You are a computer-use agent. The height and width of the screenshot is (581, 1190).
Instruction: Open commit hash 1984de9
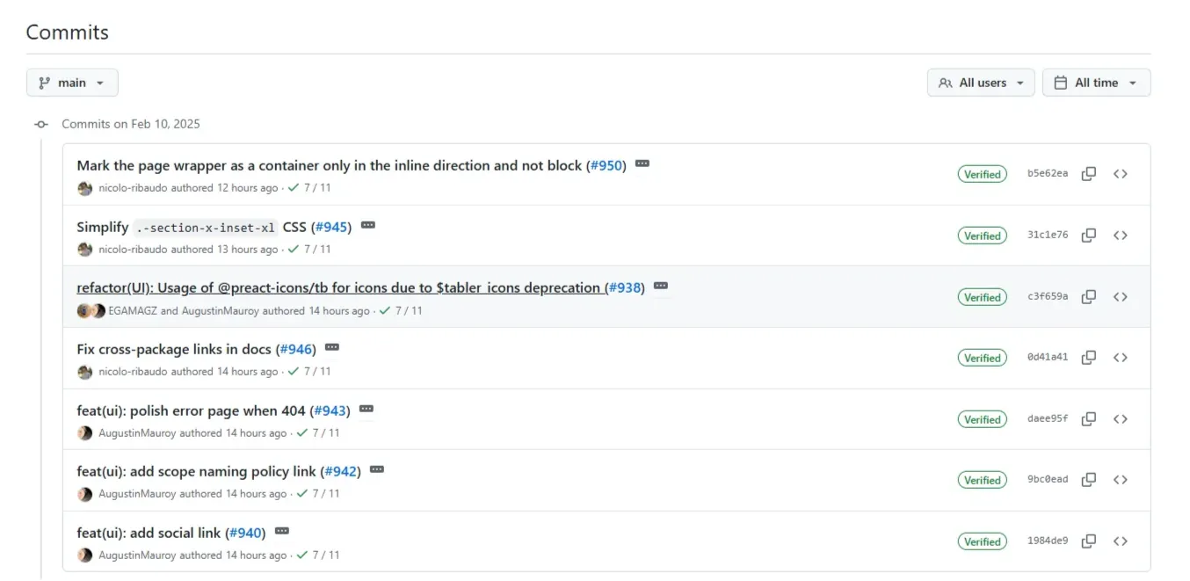[1048, 541]
